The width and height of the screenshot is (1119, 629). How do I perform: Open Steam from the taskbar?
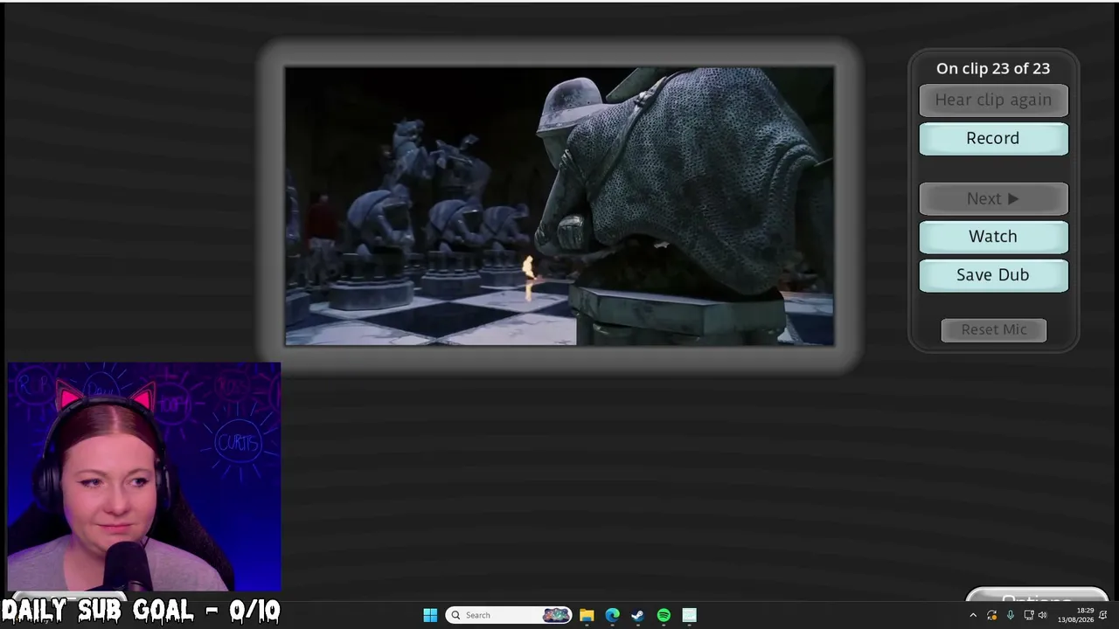pyautogui.click(x=637, y=615)
